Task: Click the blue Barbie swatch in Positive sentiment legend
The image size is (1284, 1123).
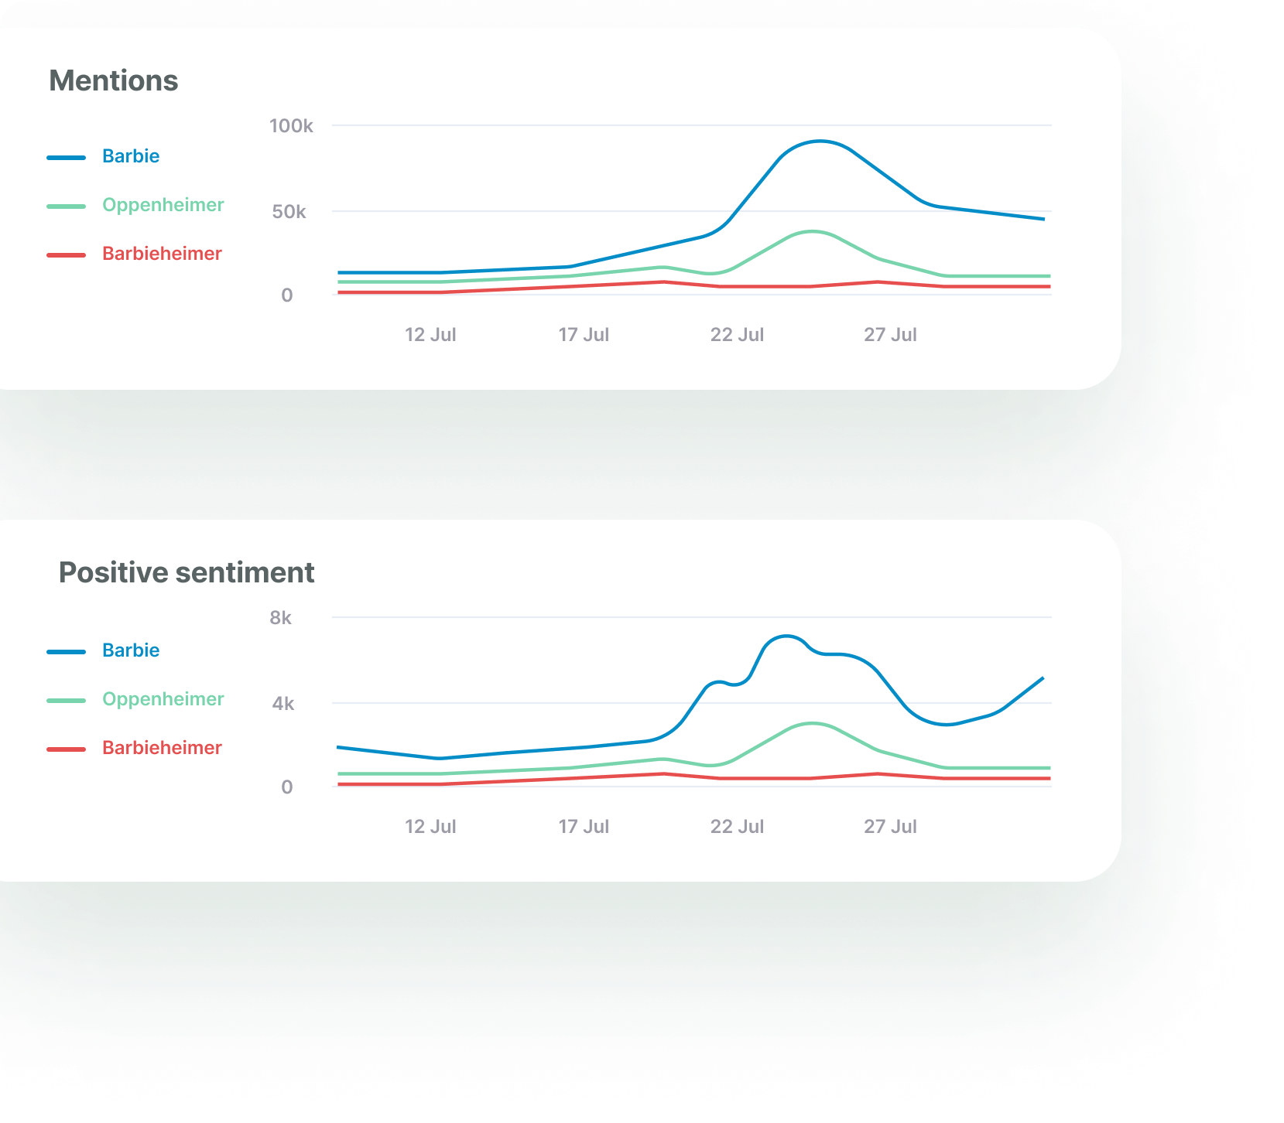Action: [66, 652]
